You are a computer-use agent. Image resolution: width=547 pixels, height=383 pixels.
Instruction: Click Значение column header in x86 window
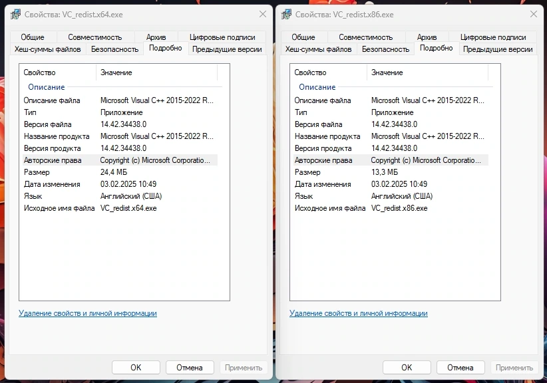(x=427, y=72)
